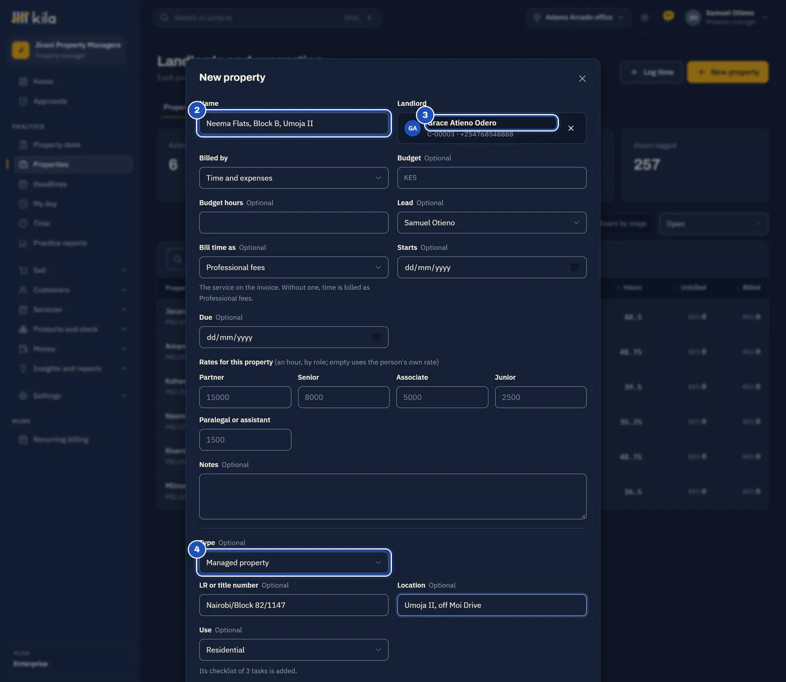Click inside the Notes text area
This screenshot has height=682, width=786.
point(393,496)
